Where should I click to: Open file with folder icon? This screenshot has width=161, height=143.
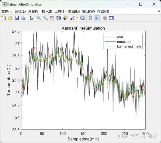pos(10,18)
